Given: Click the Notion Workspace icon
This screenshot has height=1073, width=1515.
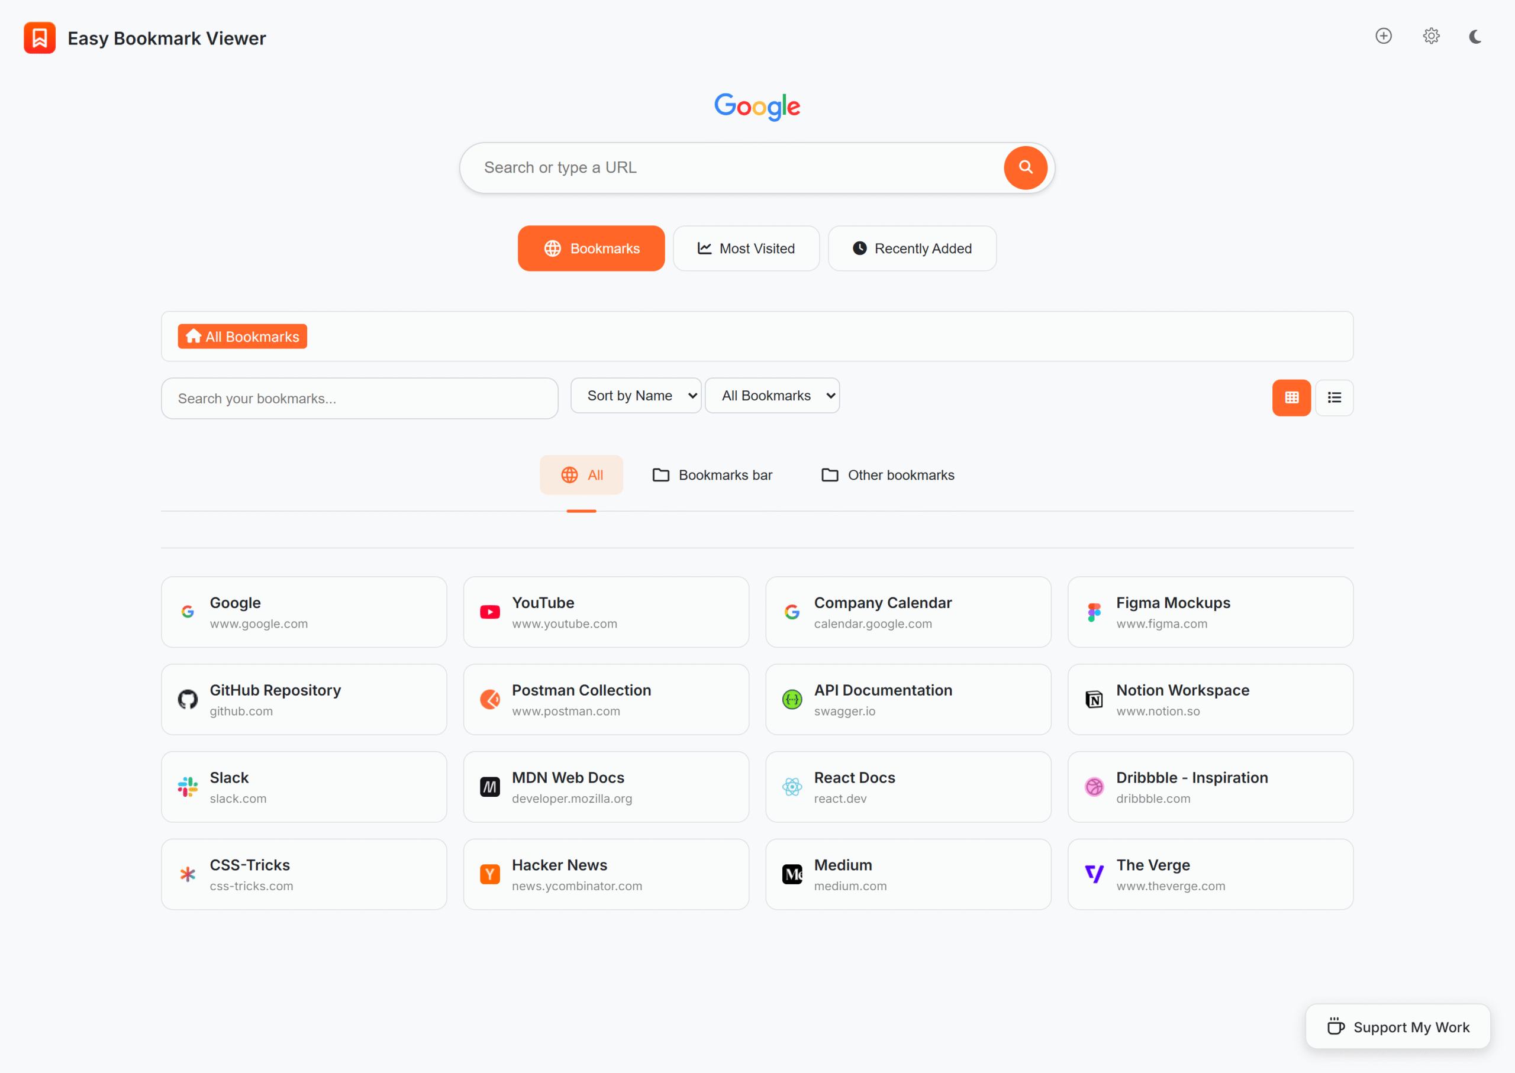Looking at the screenshot, I should [x=1094, y=699].
